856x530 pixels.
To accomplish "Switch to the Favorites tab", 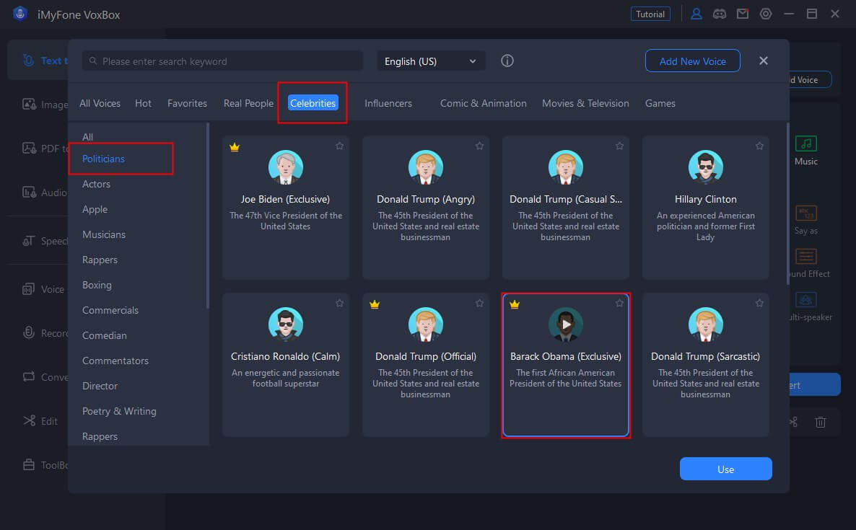I will (187, 103).
